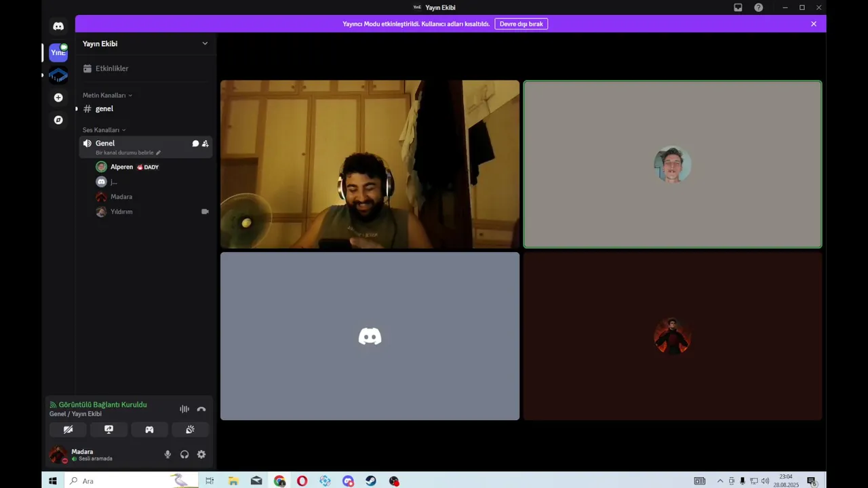Click the DADY tag next to Alperen
Image resolution: width=868 pixels, height=488 pixels.
[148, 167]
